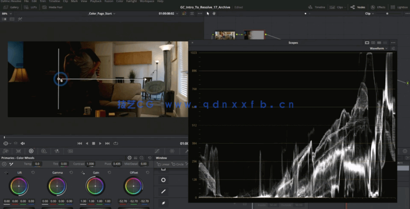
Task: Select the second node with red outline
Action: coord(254,35)
